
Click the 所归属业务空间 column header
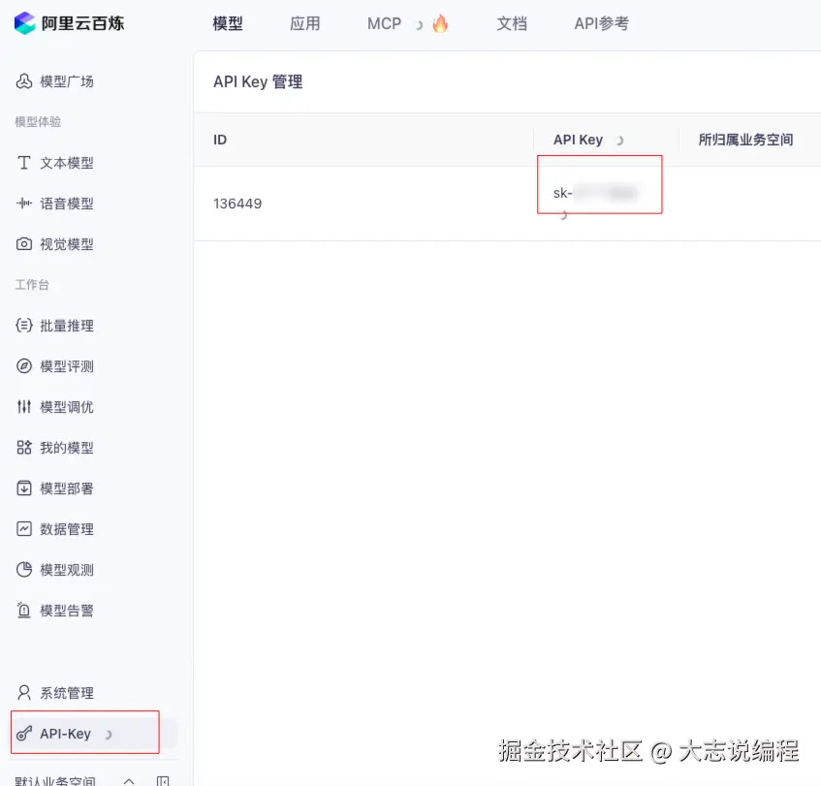click(x=745, y=140)
